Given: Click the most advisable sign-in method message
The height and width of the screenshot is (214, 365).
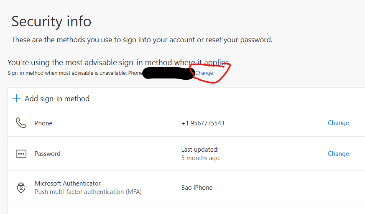Looking at the screenshot, I should [118, 63].
